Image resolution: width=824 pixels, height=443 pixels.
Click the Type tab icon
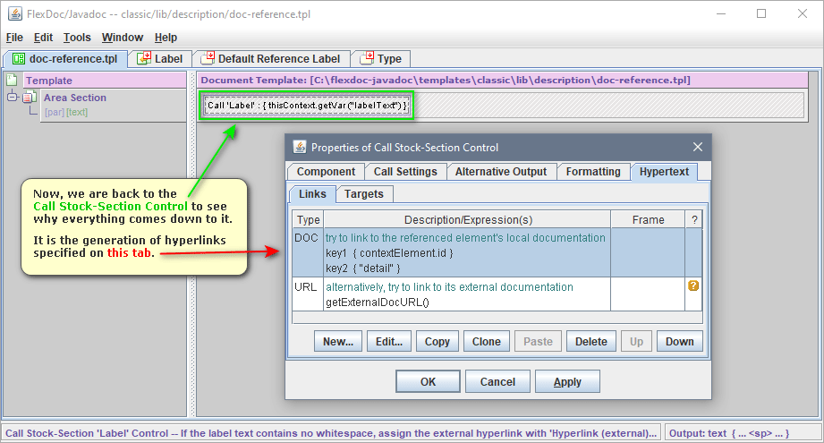[366, 59]
